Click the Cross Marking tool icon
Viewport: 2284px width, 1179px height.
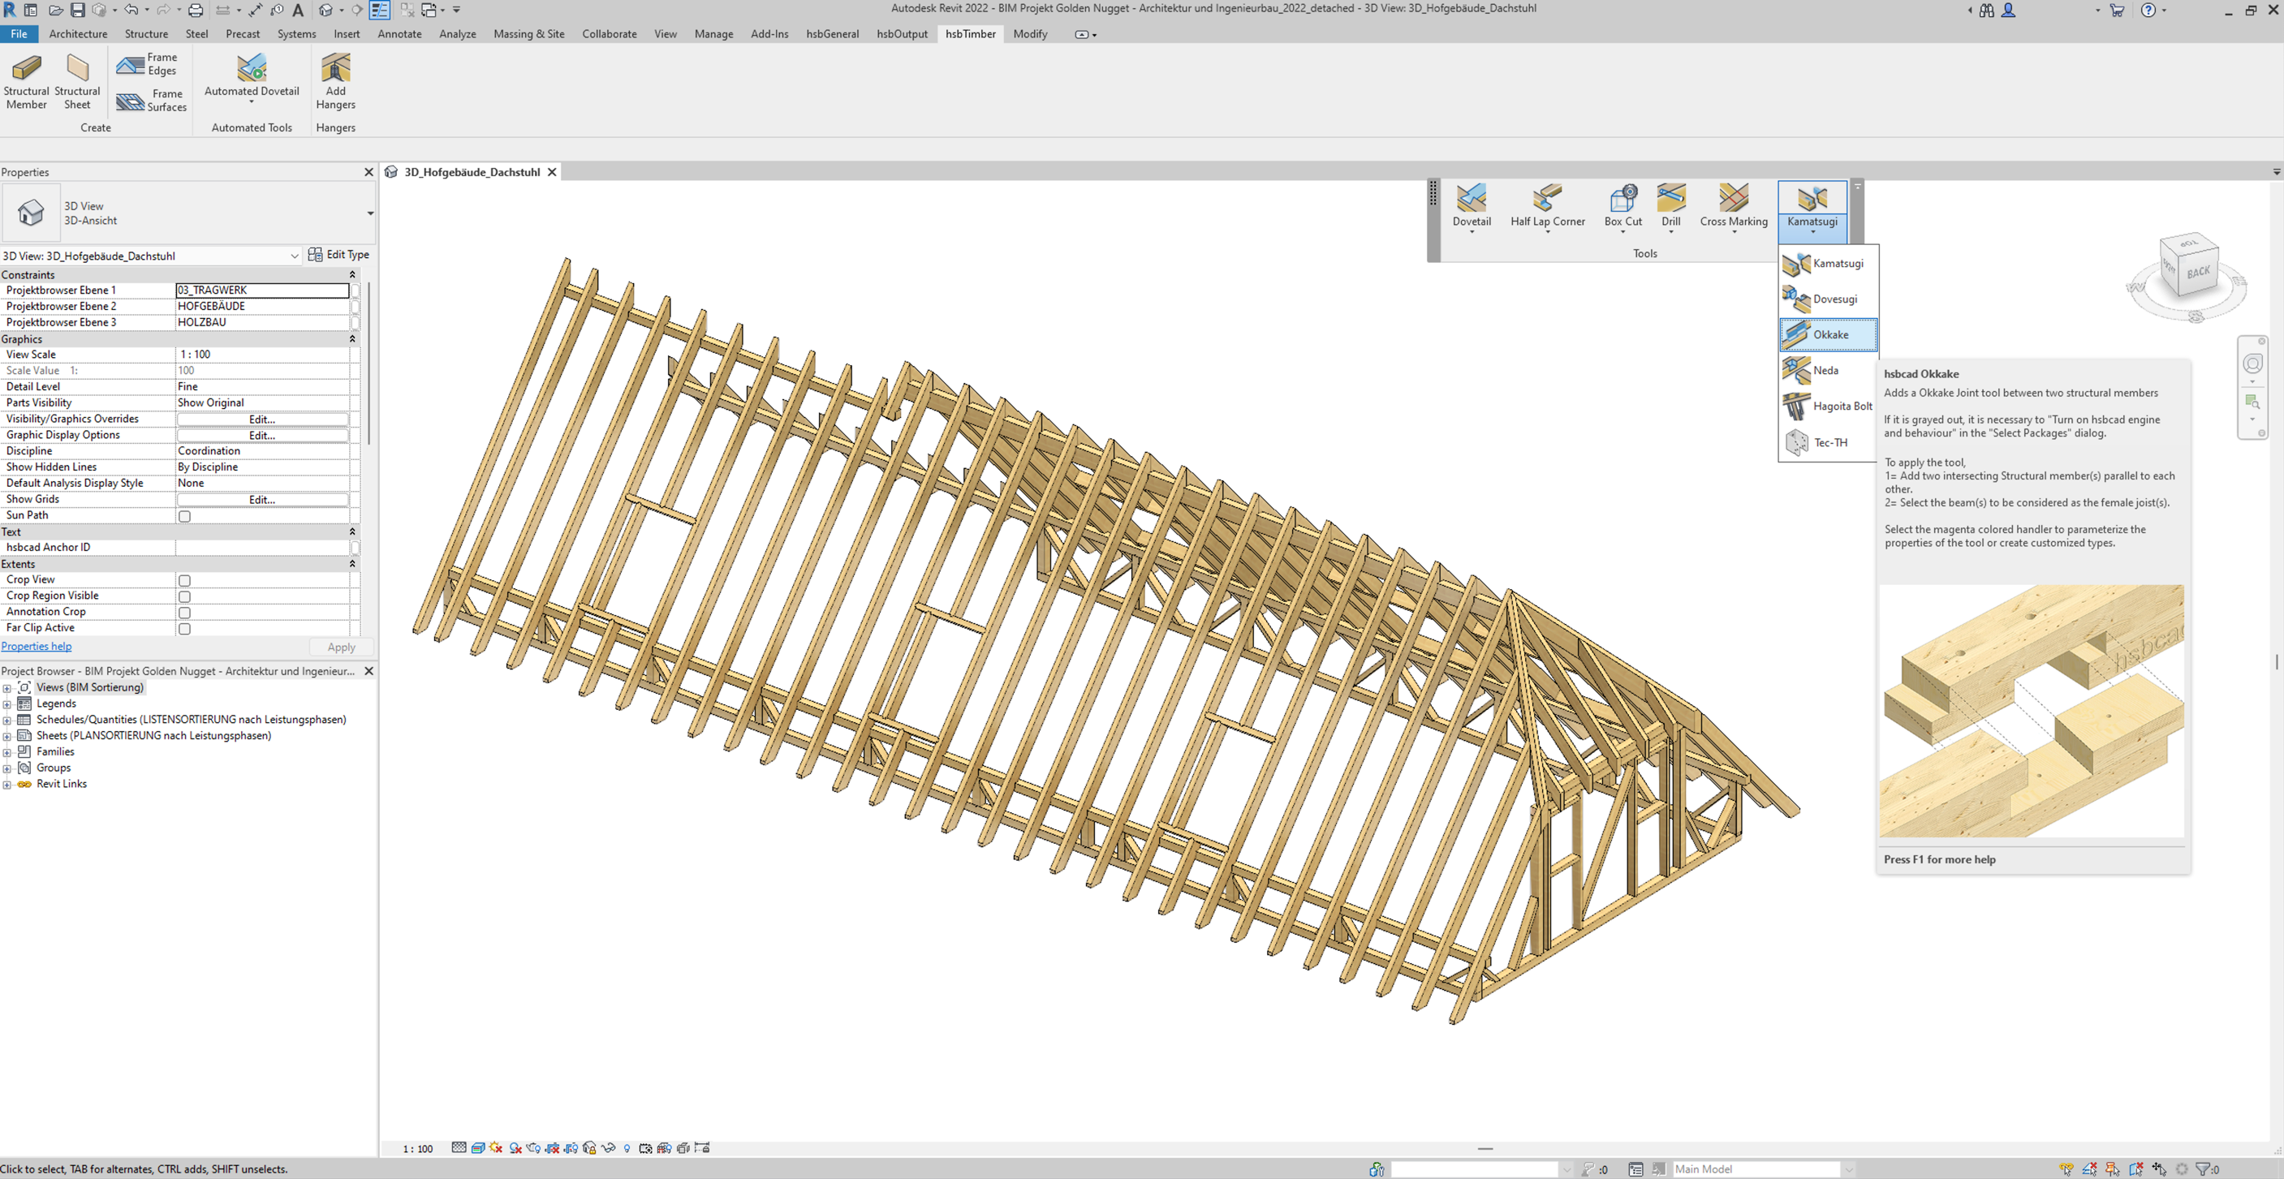pos(1734,200)
